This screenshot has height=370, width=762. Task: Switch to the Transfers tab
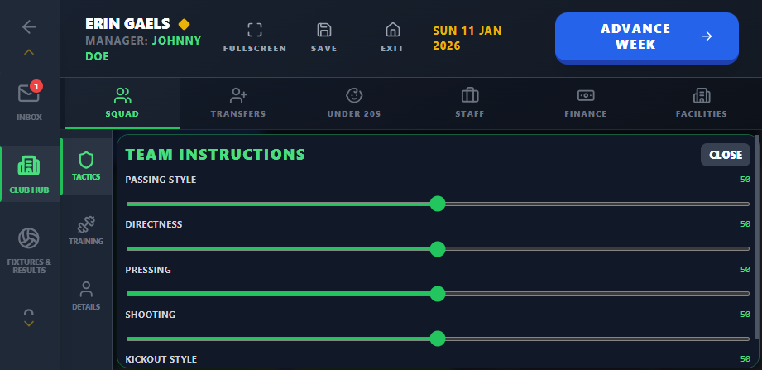pos(238,103)
